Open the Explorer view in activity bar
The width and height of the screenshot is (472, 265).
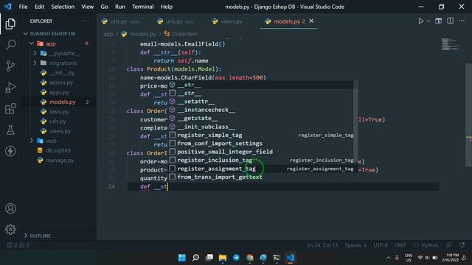(x=10, y=24)
